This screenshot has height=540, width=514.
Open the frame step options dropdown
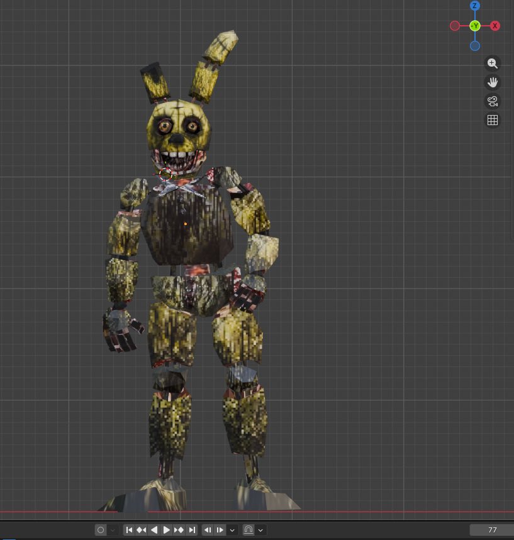(x=232, y=530)
